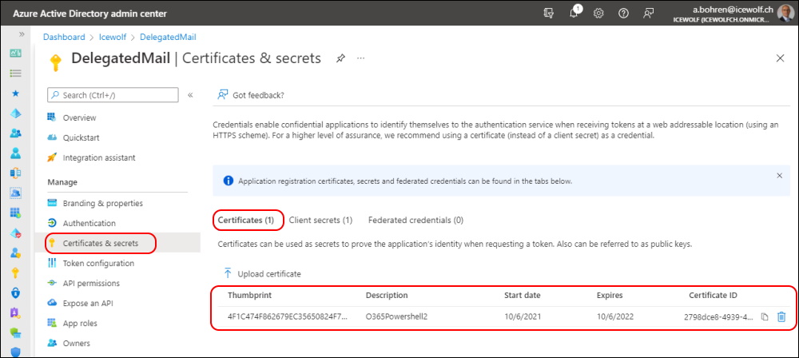This screenshot has width=799, height=358.
Task: Click the diamond with red badge rail icon
Action: 16,233
